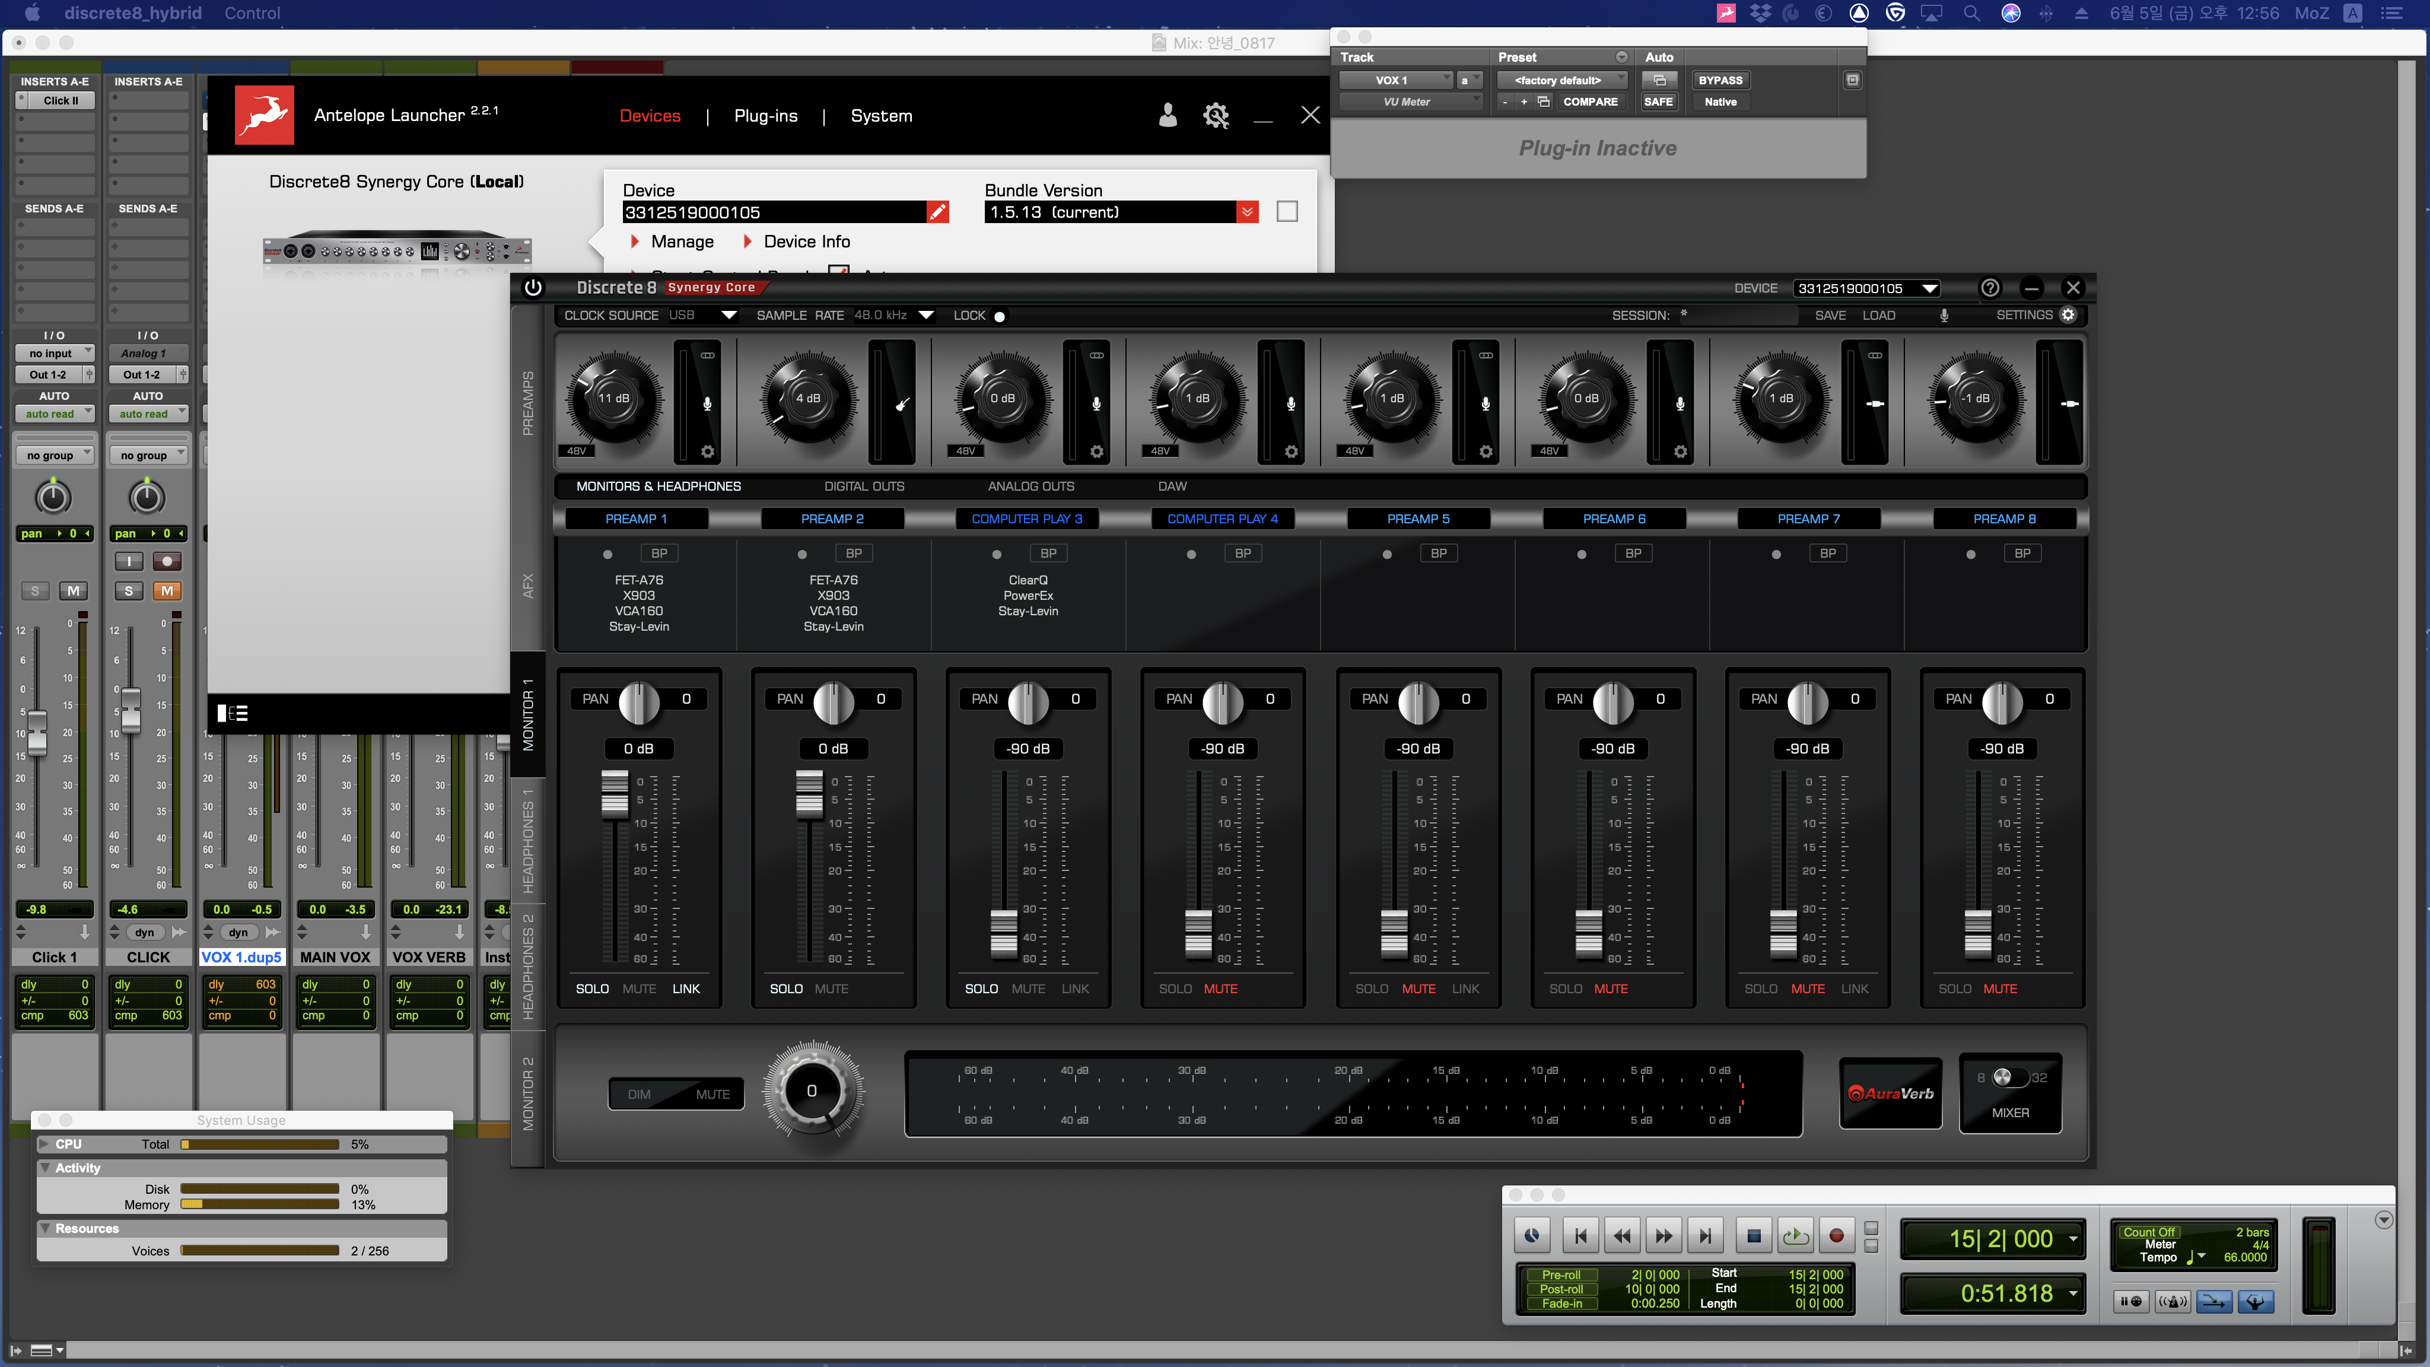The height and width of the screenshot is (1367, 2430).
Task: Open Discrete 8 help question mark
Action: pos(1989,288)
